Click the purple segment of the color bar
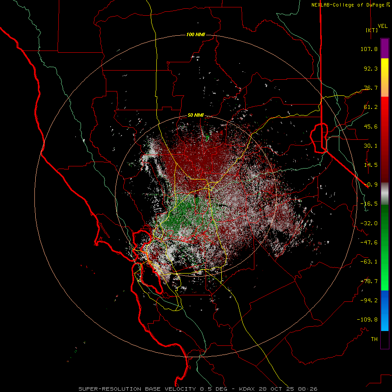The width and height of the screenshot is (392, 392). (x=385, y=49)
